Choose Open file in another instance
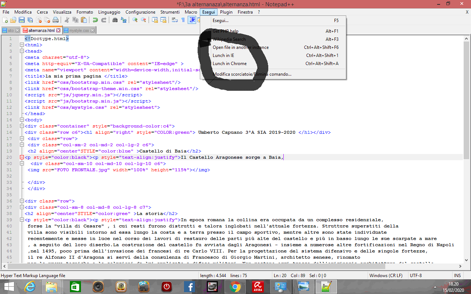This screenshot has height=294, width=471. pos(273,47)
